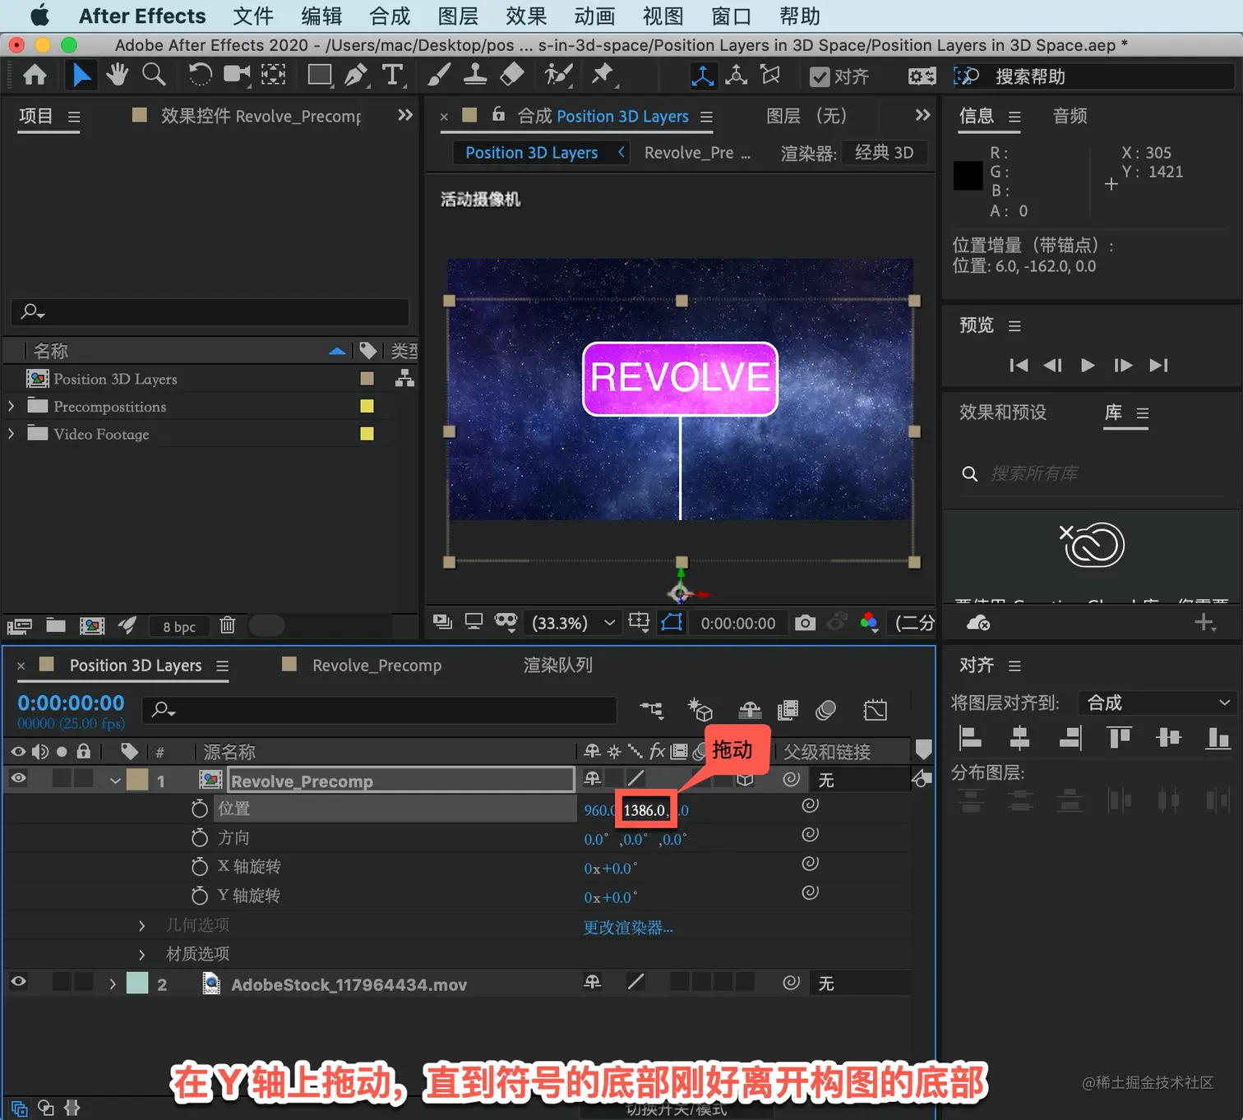Pick the Clone Stamp tool
Screen dimensions: 1243x1120
[475, 76]
